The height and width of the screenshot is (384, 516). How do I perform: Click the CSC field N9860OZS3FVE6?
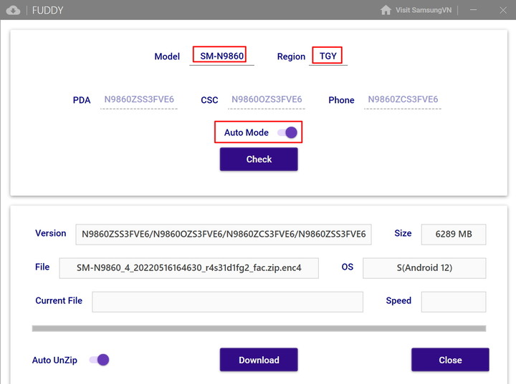click(267, 99)
